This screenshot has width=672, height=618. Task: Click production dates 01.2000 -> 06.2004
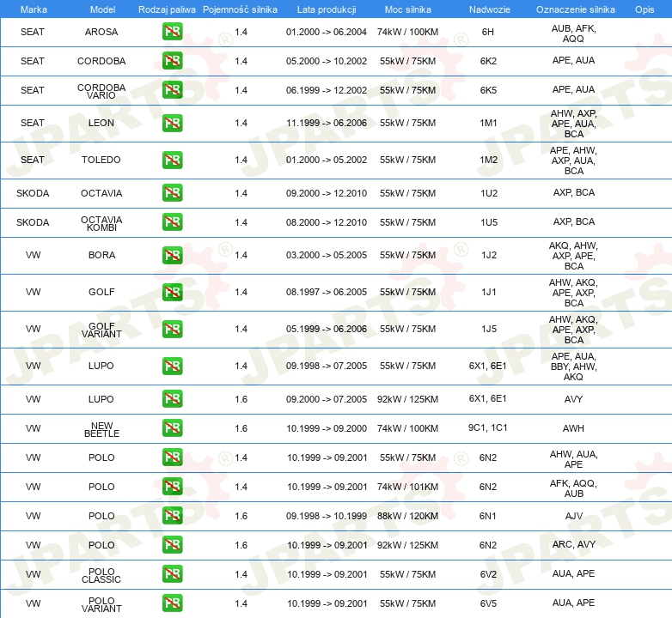[x=327, y=32]
